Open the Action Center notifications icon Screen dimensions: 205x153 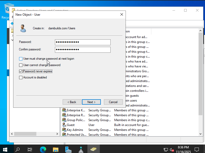click(197, 149)
